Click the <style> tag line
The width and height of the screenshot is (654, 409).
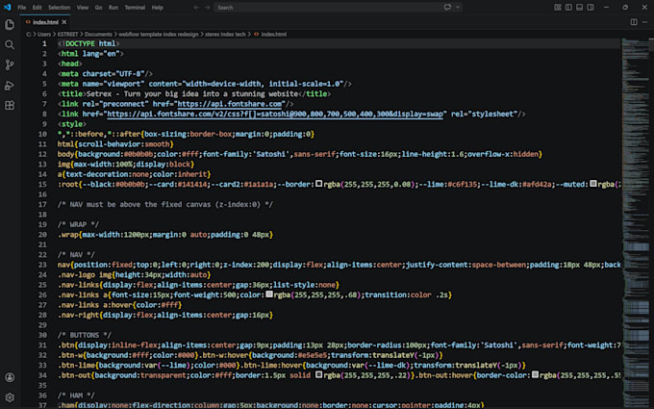(x=72, y=124)
